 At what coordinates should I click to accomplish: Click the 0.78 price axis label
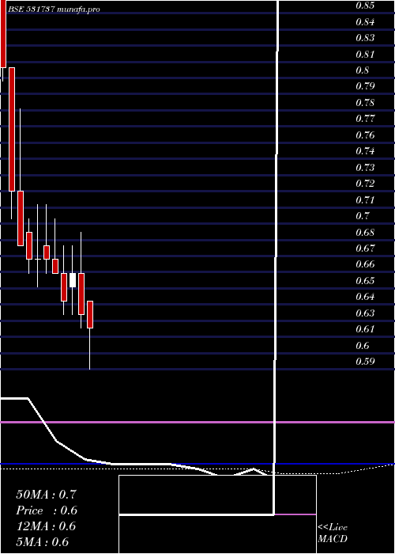pyautogui.click(x=365, y=103)
